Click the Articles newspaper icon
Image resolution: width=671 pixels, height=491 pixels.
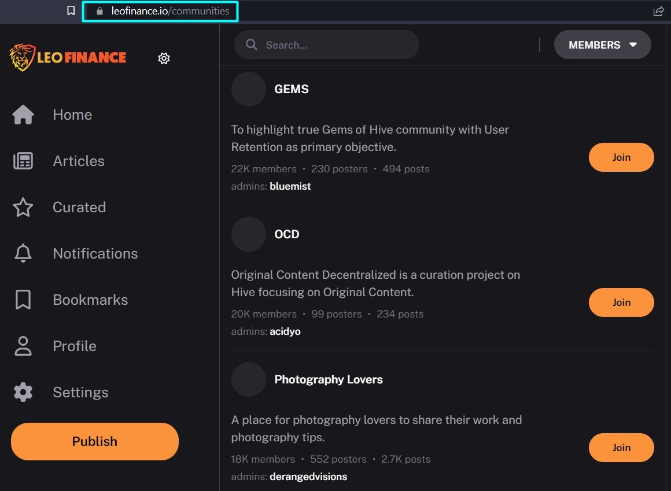[23, 161]
